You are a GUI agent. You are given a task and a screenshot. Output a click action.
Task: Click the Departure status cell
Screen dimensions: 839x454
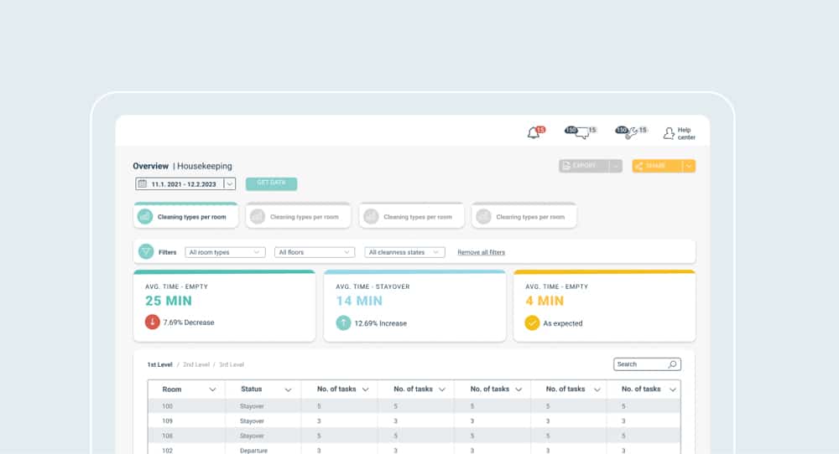click(x=253, y=451)
